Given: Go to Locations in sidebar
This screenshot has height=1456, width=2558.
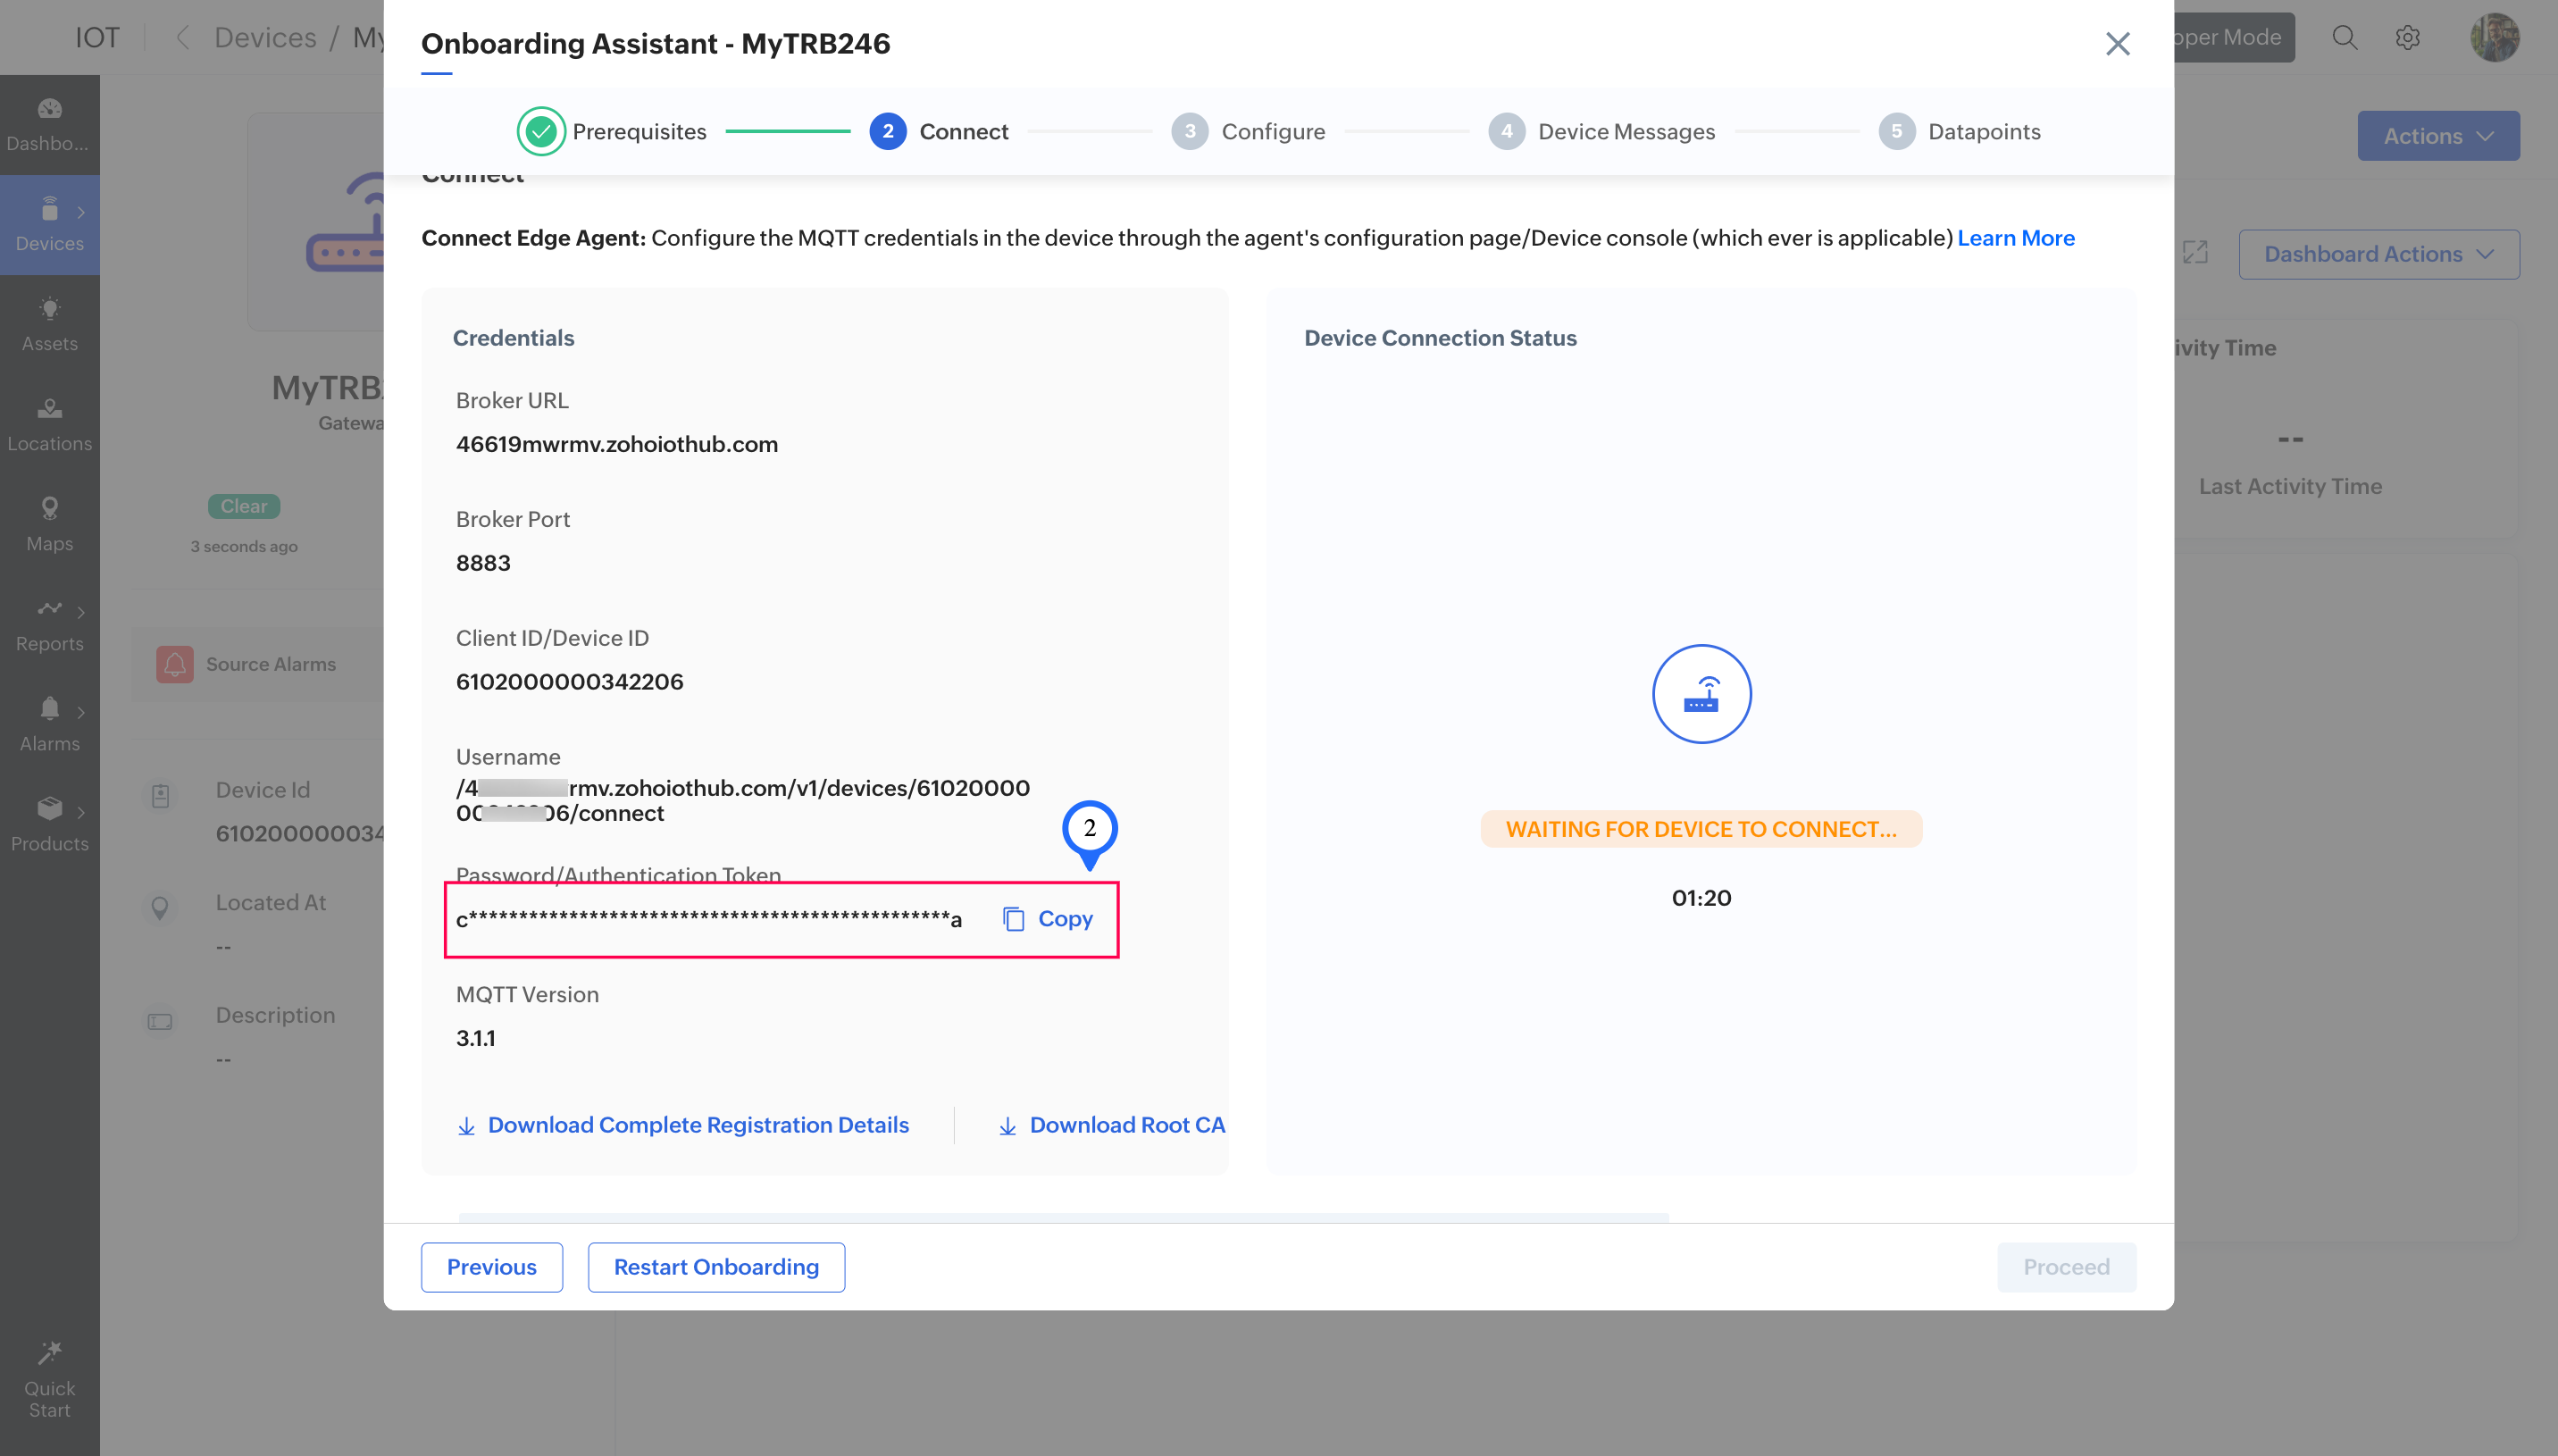Looking at the screenshot, I should (49, 424).
